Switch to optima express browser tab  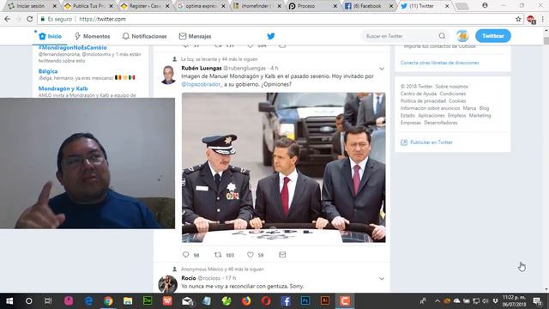click(201, 6)
